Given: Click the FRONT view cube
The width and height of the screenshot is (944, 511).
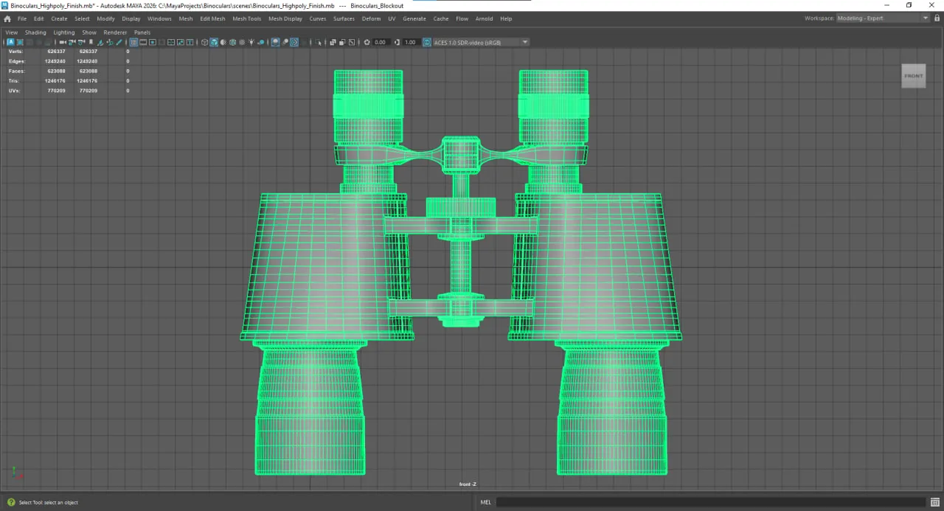Looking at the screenshot, I should click(914, 76).
